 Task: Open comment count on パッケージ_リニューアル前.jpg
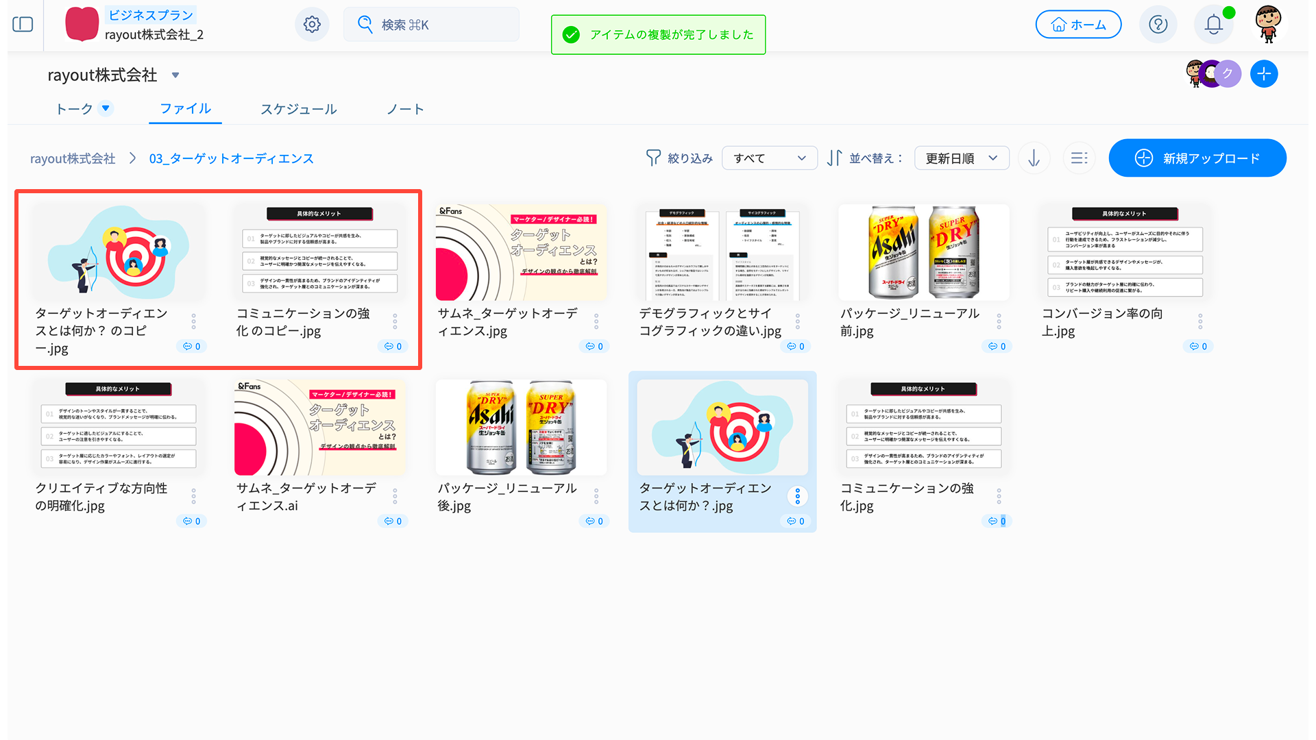tap(997, 347)
